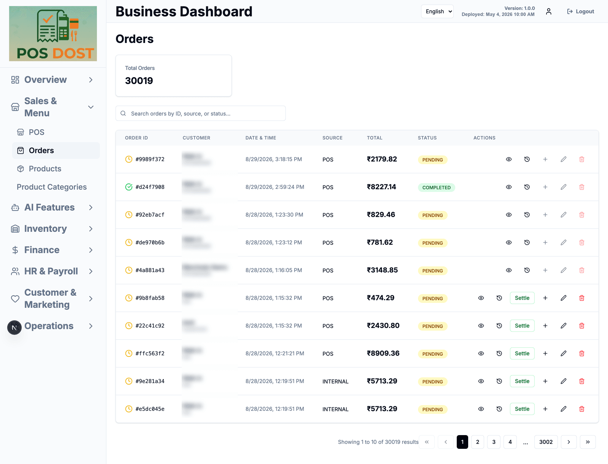Delete order #22c41c92
The width and height of the screenshot is (608, 464).
582,326
